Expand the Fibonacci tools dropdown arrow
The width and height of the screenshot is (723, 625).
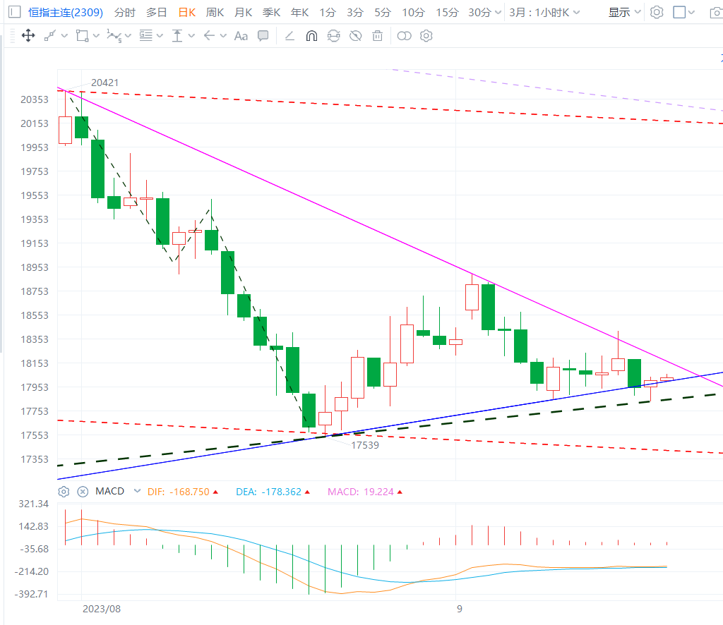tap(160, 35)
